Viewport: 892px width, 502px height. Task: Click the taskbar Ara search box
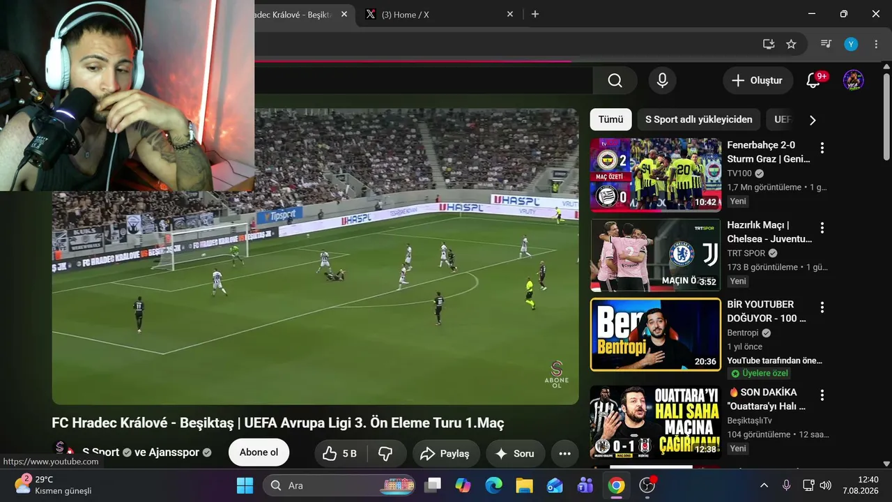(x=339, y=485)
